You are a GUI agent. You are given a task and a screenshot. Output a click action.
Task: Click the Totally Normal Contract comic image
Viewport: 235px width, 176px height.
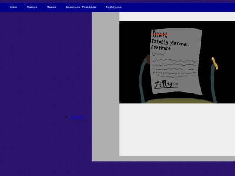[x=177, y=62]
